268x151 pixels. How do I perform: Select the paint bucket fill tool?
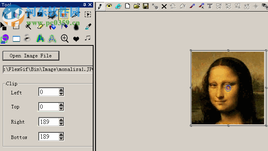52,27
